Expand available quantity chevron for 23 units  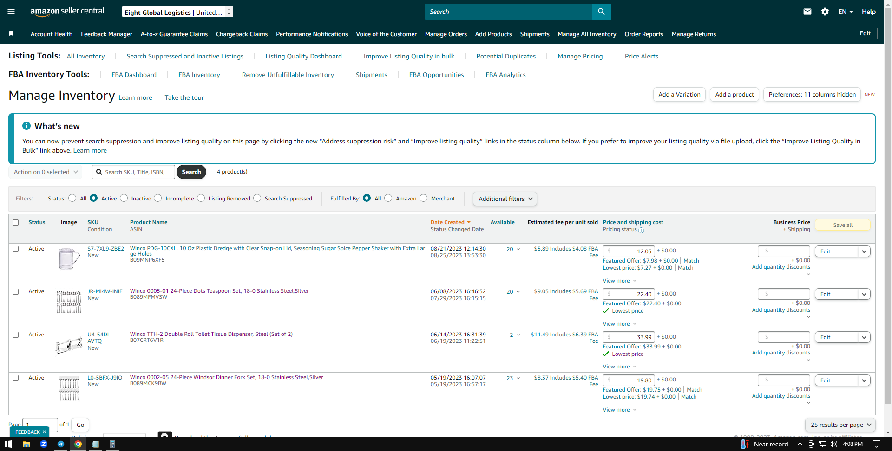pyautogui.click(x=518, y=378)
